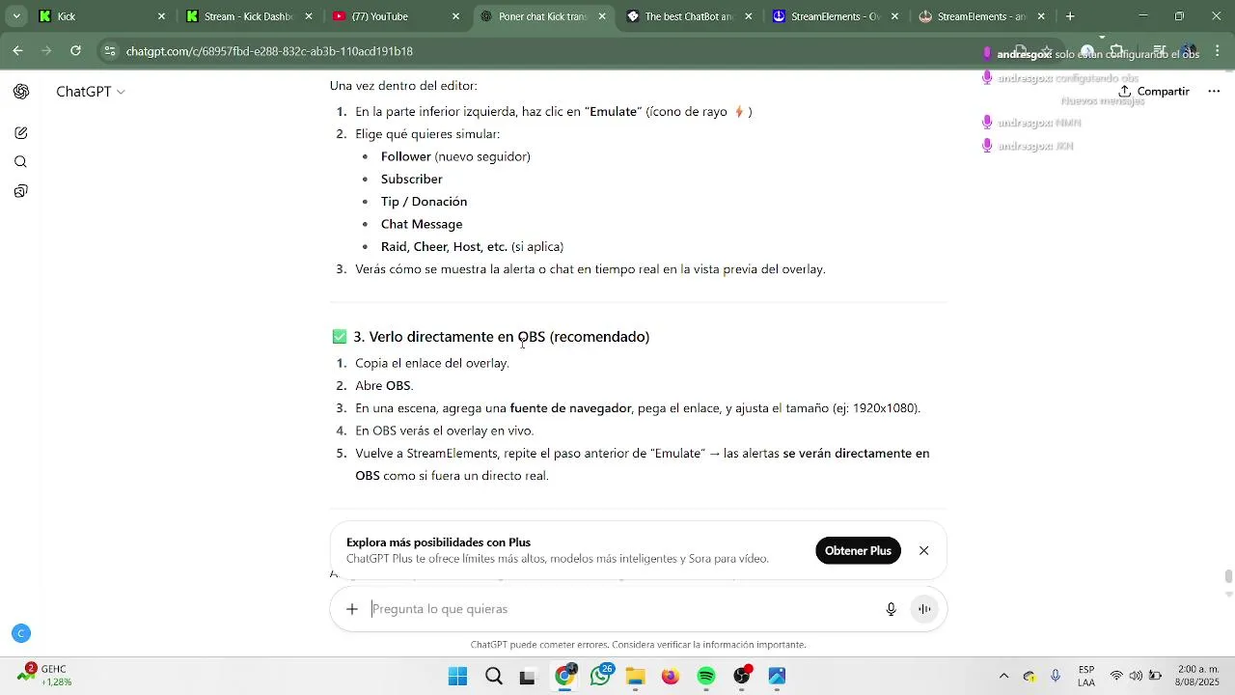Open the tab search dropdown arrow
This screenshot has height=695, width=1235.
click(15, 16)
